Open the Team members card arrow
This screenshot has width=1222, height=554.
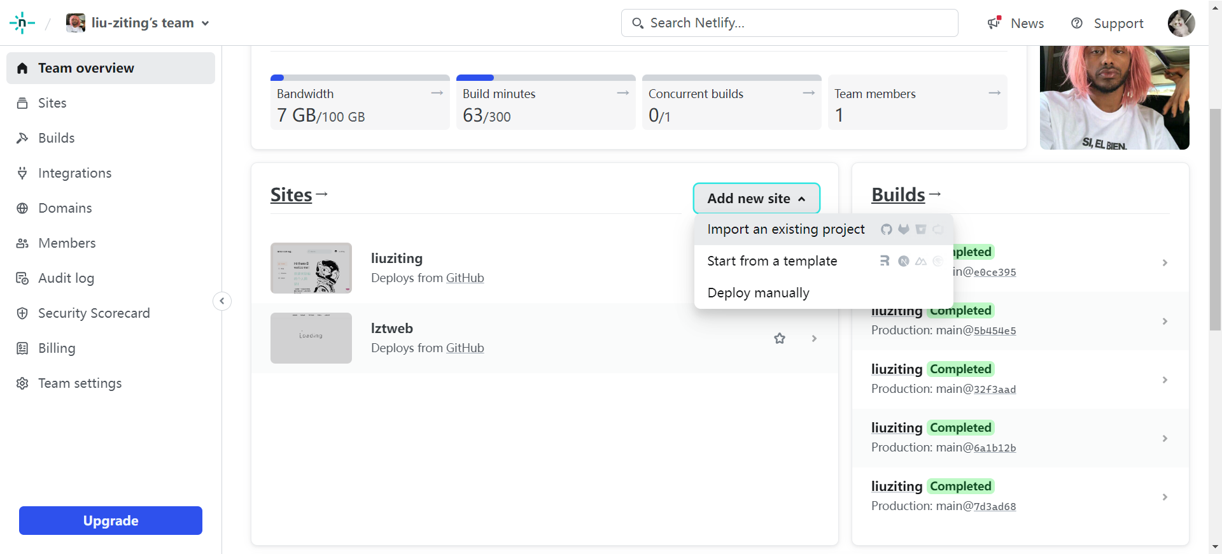pos(995,93)
